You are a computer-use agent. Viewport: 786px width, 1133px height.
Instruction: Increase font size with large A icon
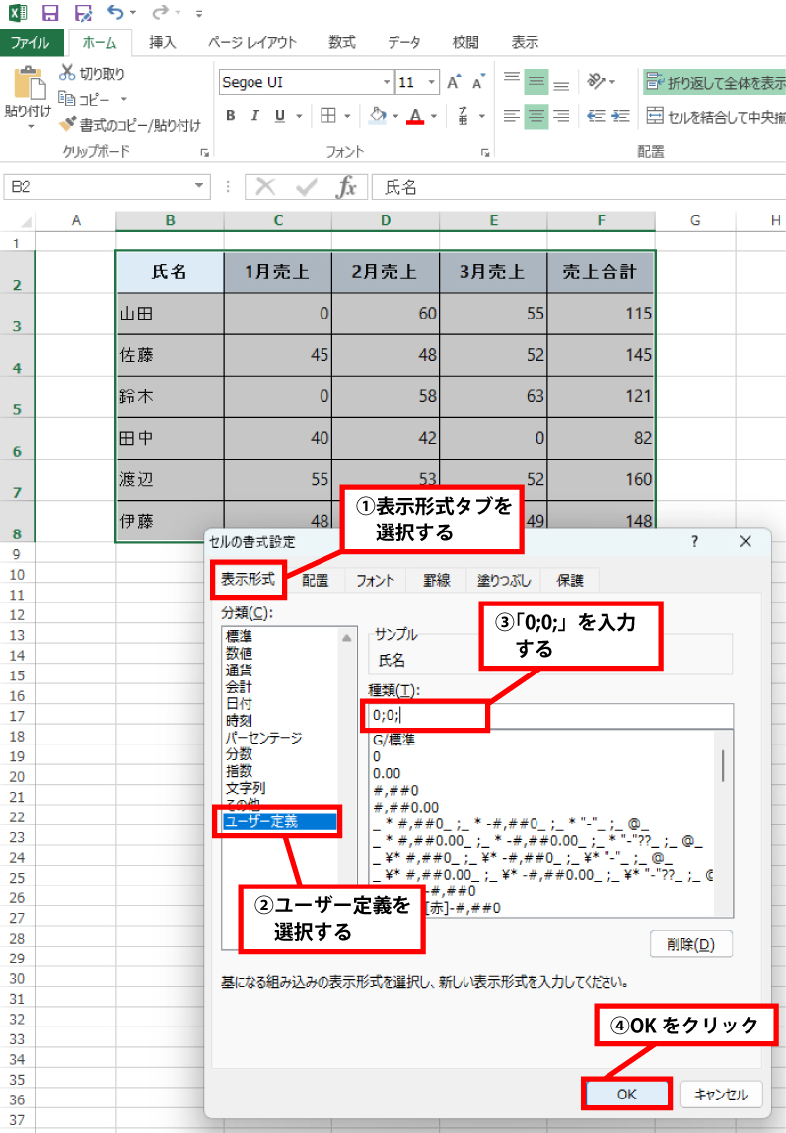pos(453,82)
